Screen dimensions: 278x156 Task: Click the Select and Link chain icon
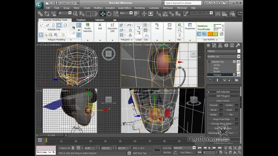point(40,13)
